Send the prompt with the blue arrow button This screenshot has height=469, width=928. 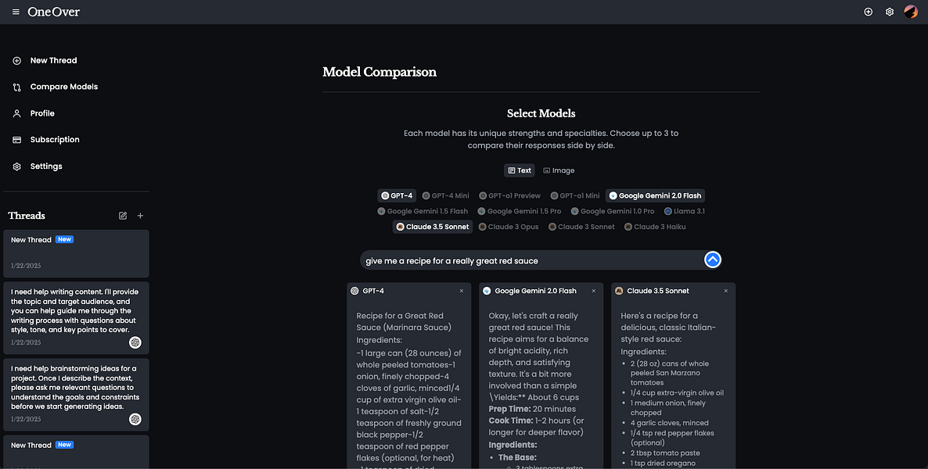[713, 260]
